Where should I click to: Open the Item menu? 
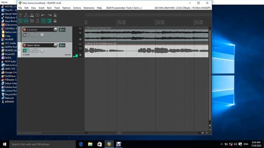49,8
